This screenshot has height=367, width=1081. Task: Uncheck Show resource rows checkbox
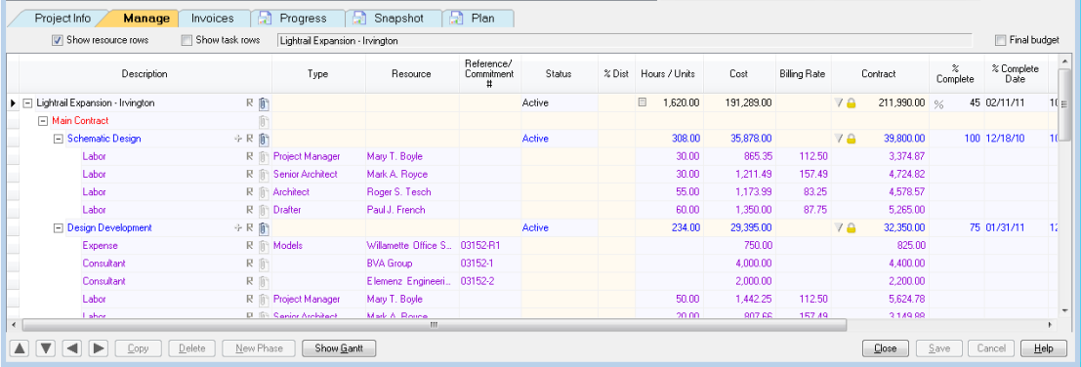pos(58,41)
